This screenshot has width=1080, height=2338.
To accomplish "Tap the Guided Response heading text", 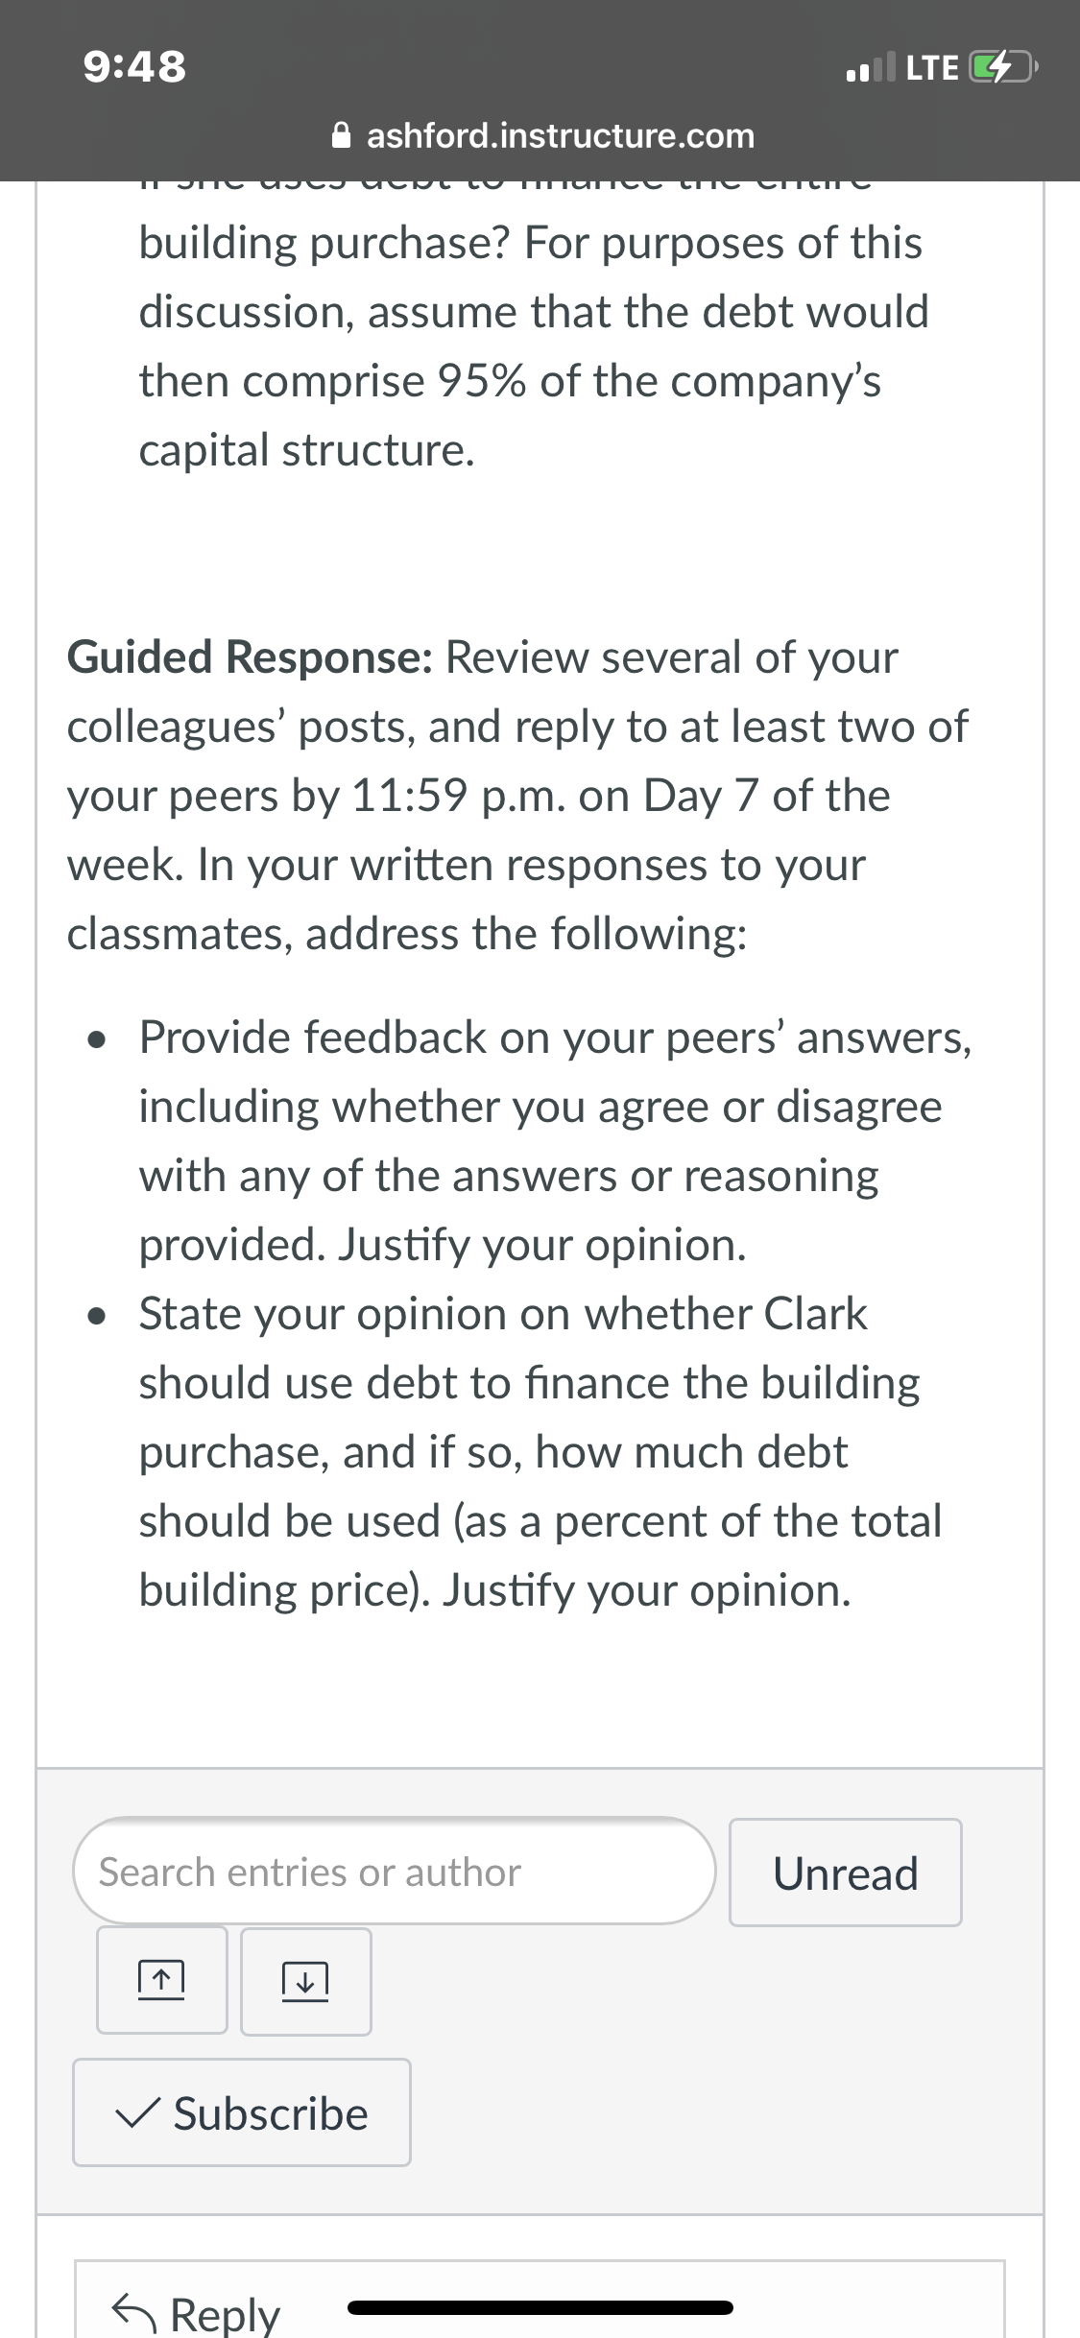I will tap(249, 657).
